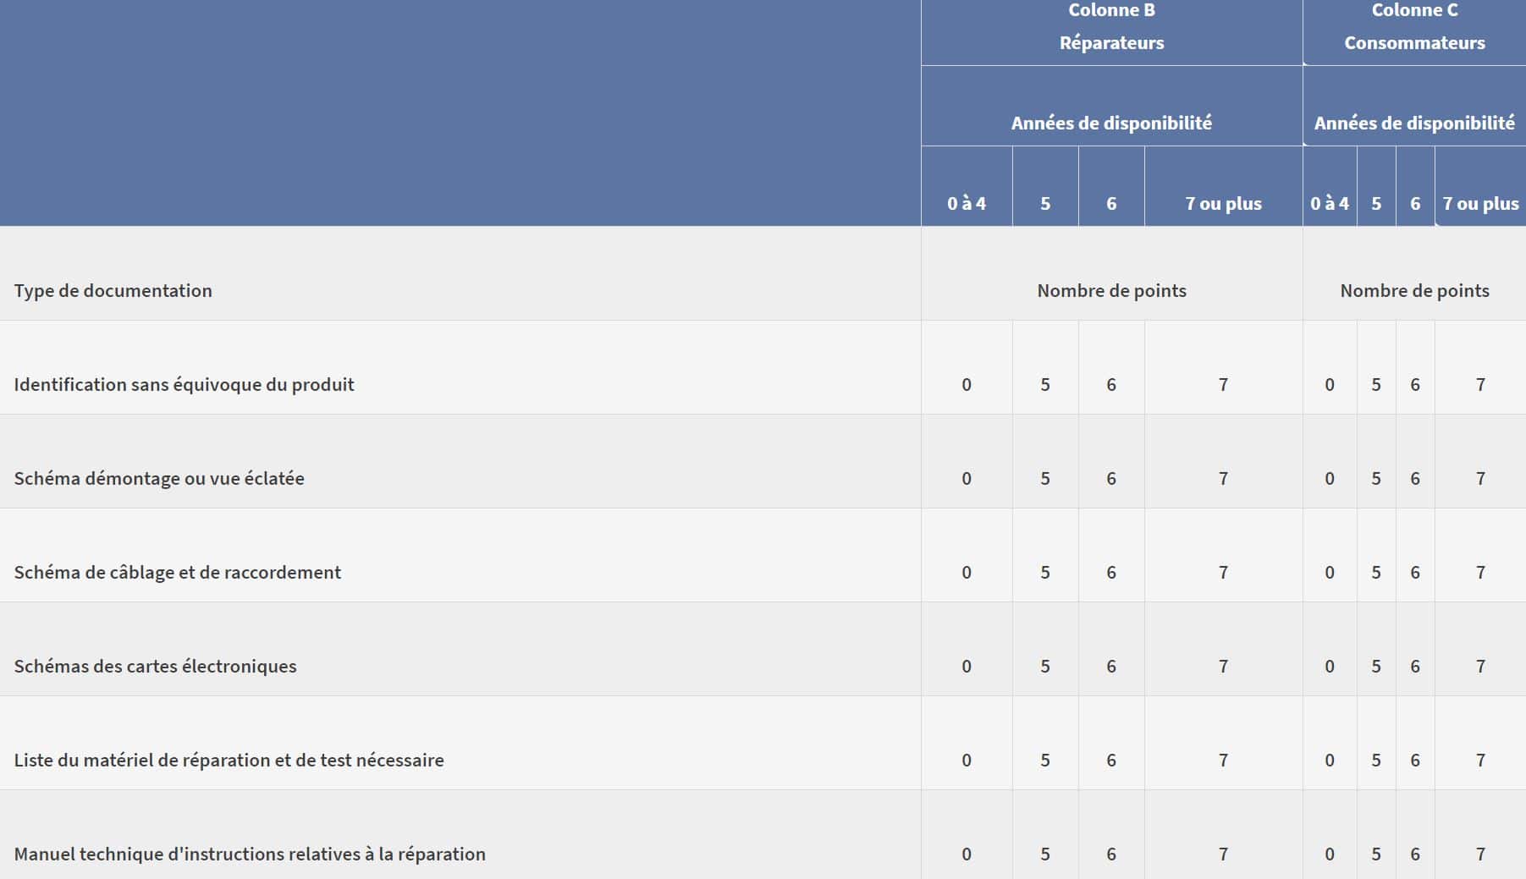The height and width of the screenshot is (879, 1526).
Task: Click Réparateurs value 7 in Identification row
Action: [x=1223, y=384]
